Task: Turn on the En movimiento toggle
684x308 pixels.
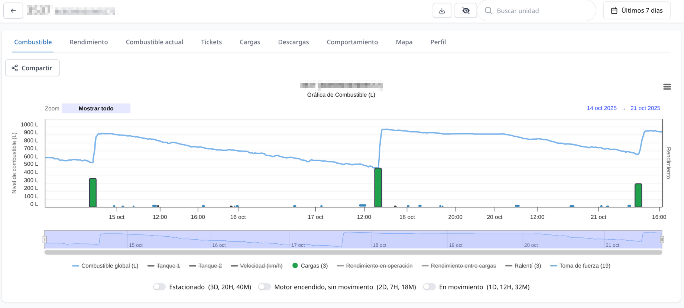Action: pos(429,287)
